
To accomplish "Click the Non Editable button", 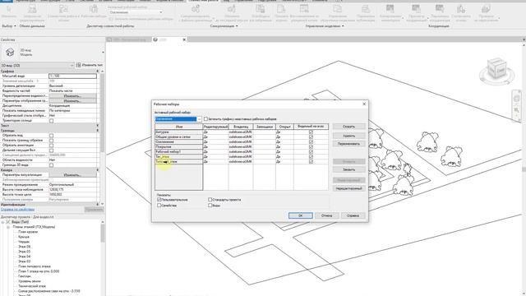I will [x=348, y=188].
